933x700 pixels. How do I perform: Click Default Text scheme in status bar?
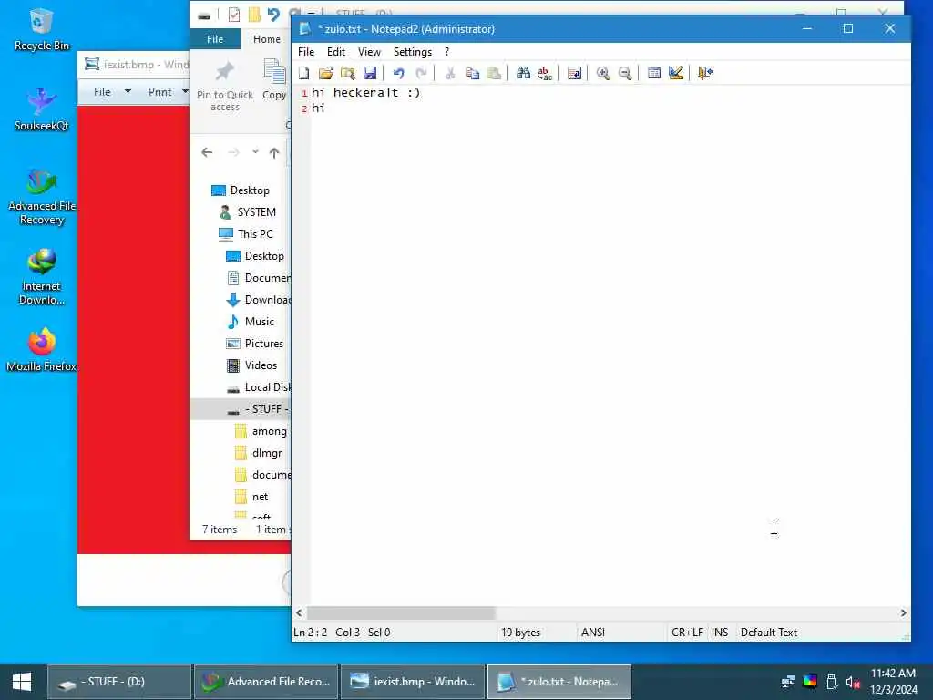pos(769,633)
